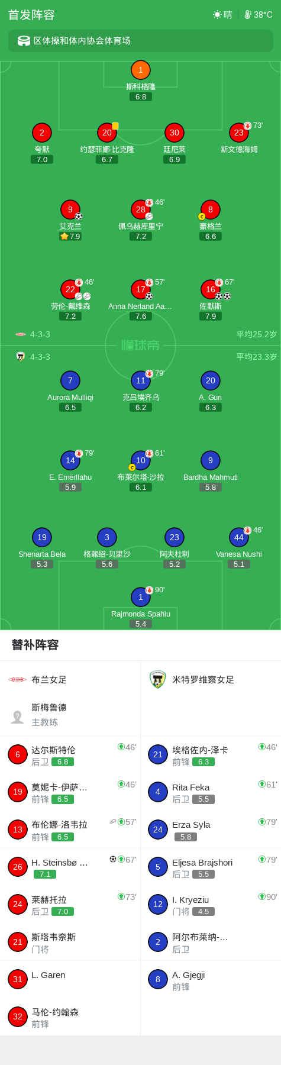Screen dimensions: 281x1065
Task: Tap captain 豪格兰 number 8 icon
Action: tap(210, 209)
